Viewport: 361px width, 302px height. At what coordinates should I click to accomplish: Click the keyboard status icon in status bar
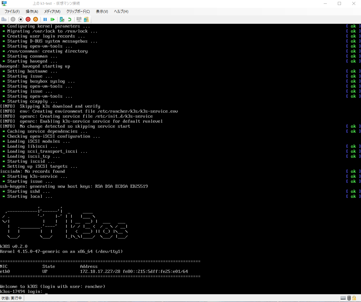coord(343,298)
